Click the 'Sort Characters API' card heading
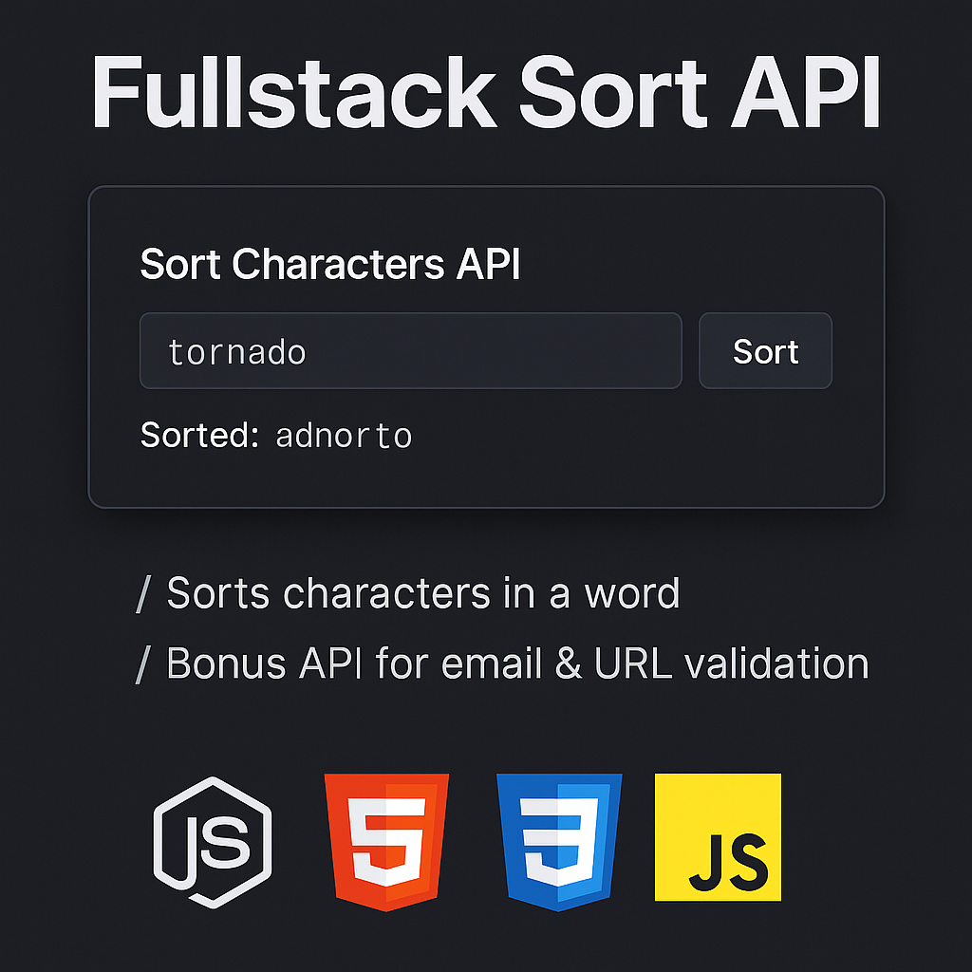 [x=330, y=264]
